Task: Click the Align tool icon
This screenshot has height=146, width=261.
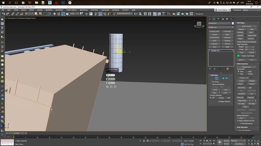Action: click(140, 14)
